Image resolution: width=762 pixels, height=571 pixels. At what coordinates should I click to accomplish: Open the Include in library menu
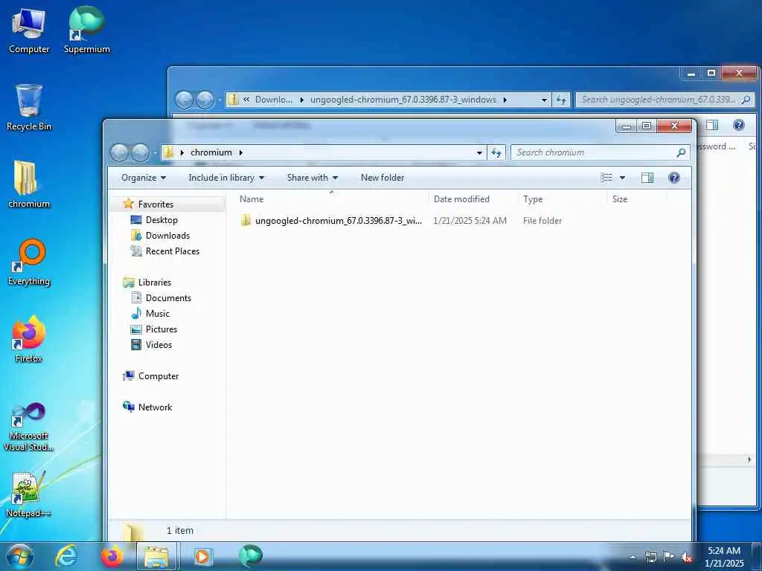click(x=226, y=178)
